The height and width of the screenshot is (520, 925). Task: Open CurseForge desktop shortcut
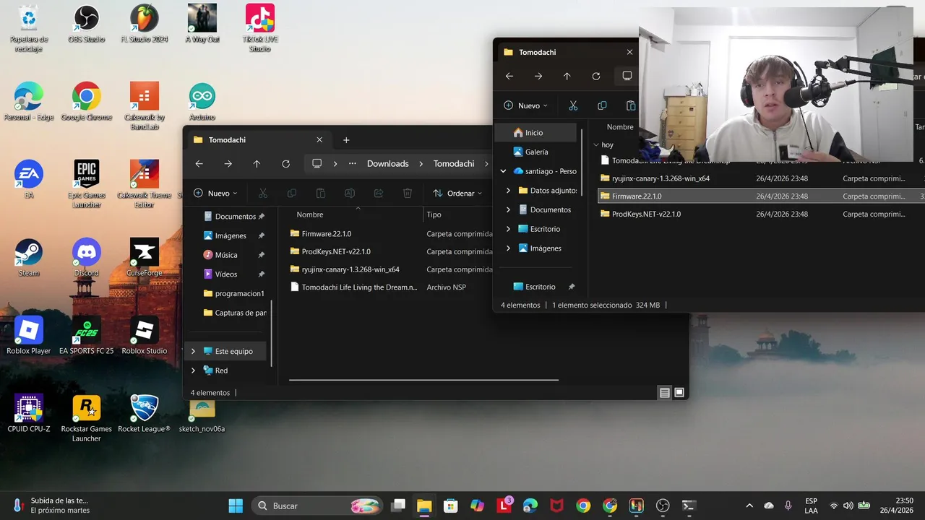point(145,258)
